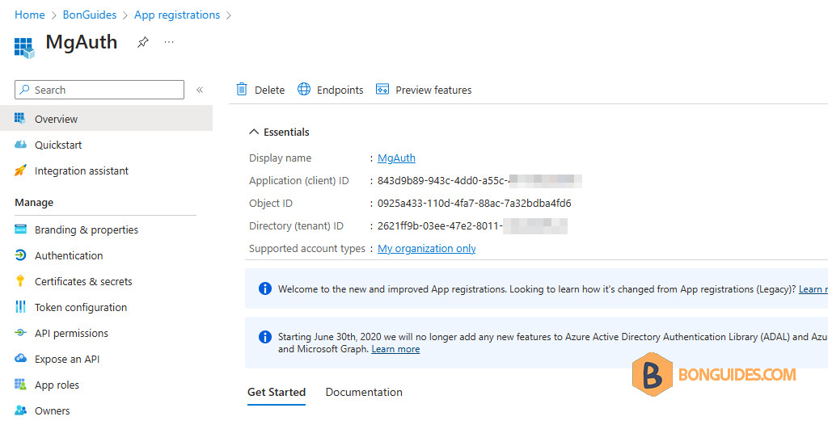Image resolution: width=828 pixels, height=425 pixels.
Task: Collapse the sidebar with double chevron
Action: click(x=200, y=90)
